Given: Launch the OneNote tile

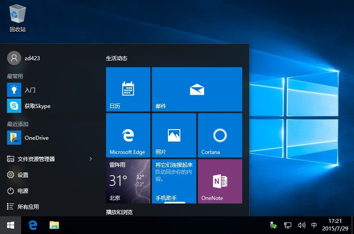Looking at the screenshot, I should click(220, 181).
